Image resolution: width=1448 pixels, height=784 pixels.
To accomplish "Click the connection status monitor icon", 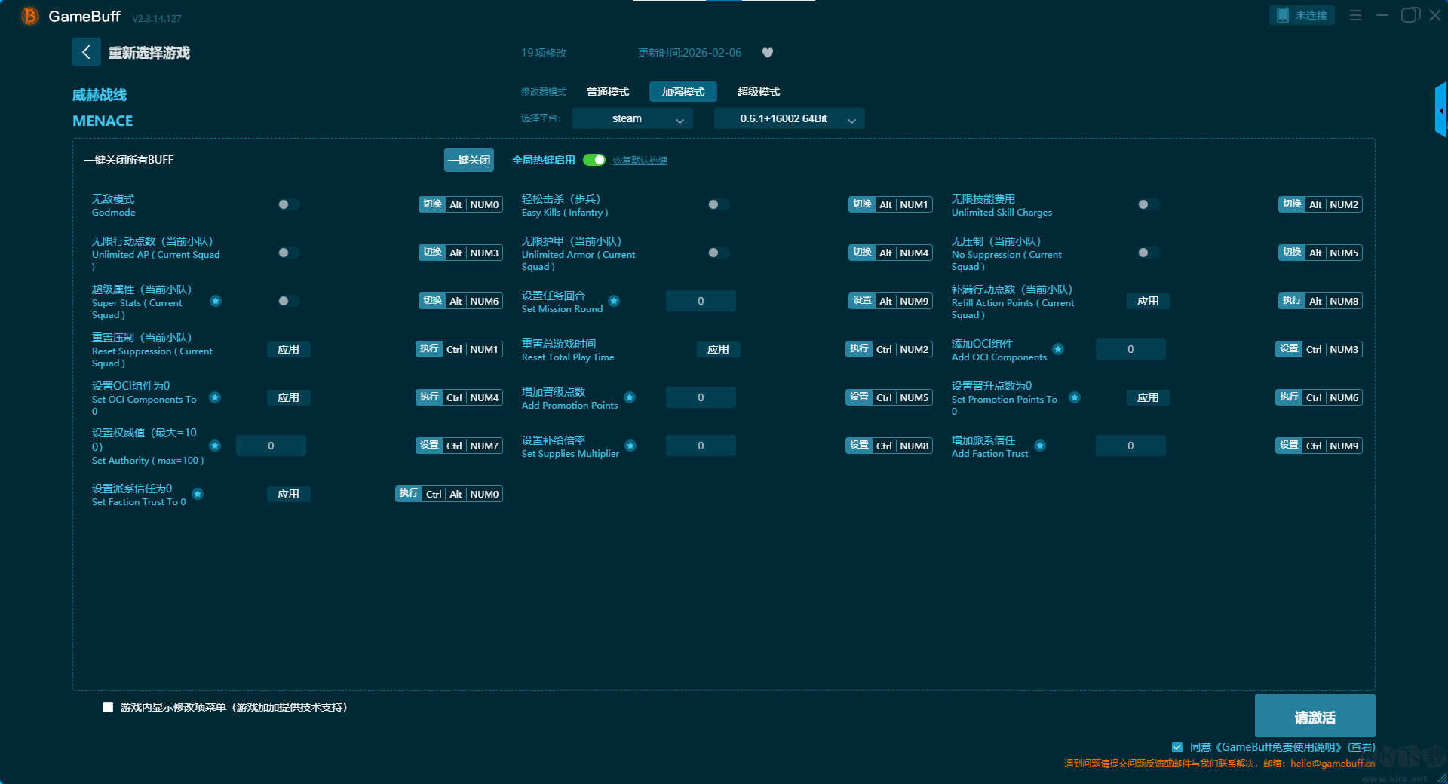I will point(1283,15).
